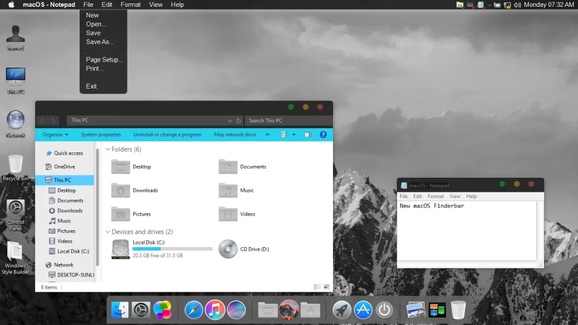Click Uninstall or change a program
578x325 pixels.
(167, 135)
